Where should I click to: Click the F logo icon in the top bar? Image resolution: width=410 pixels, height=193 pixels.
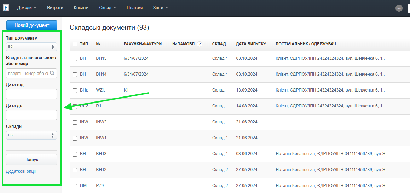[x=6, y=8]
